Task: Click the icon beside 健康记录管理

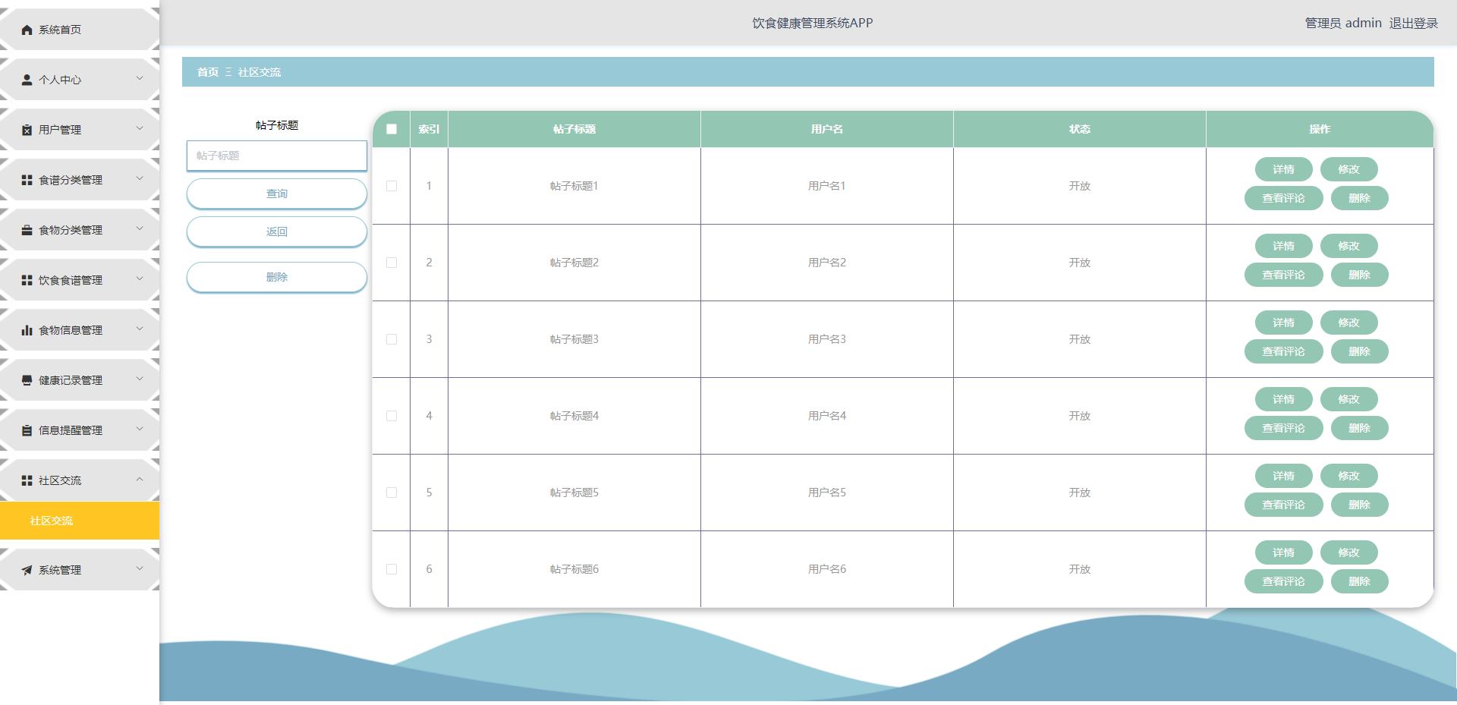Action: click(27, 380)
